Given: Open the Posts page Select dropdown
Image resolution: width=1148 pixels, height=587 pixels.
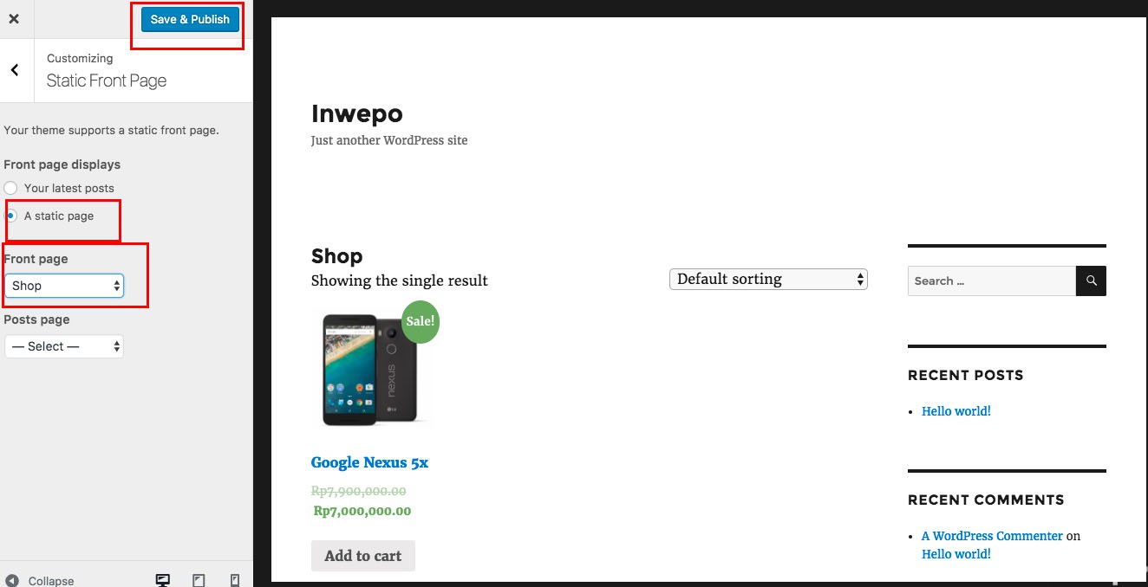Looking at the screenshot, I should (64, 346).
